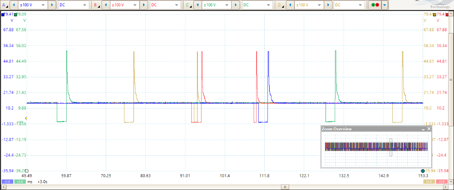The height and width of the screenshot is (190, 454).
Task: Click the digital inputs button with green and red dots
Action: [x=375, y=5]
